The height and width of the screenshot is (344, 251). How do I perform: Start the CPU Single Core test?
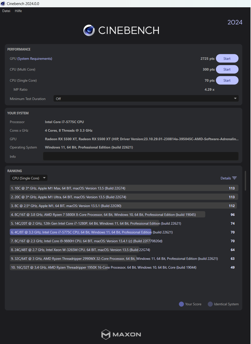pyautogui.click(x=227, y=80)
